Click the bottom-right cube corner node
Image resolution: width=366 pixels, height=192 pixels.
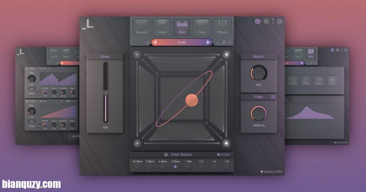(226, 143)
